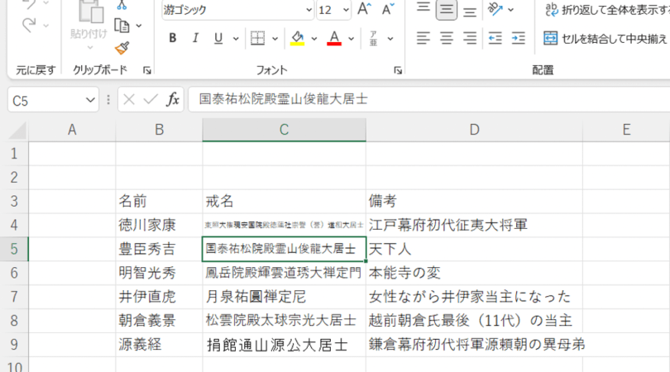Open the text orientation dropdown arrow

click(x=510, y=10)
